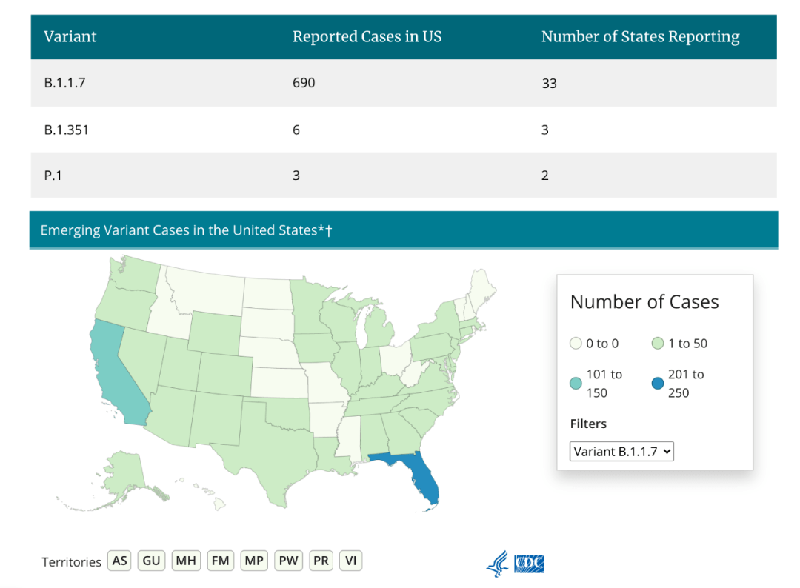Click the HHS eagle logo
Viewport: 800px width, 588px height.
coord(497,564)
